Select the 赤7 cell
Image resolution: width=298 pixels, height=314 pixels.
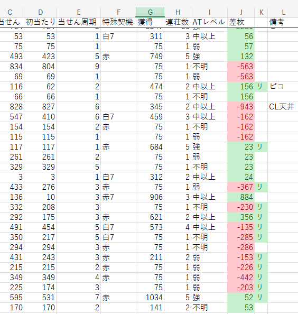coord(118,197)
